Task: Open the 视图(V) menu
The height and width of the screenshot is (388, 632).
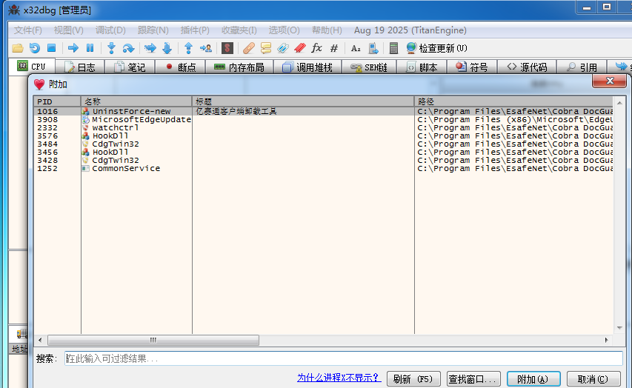Action: tap(68, 30)
